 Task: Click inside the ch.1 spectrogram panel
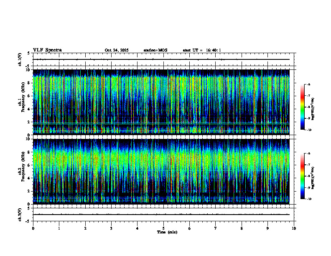[x=161, y=102]
